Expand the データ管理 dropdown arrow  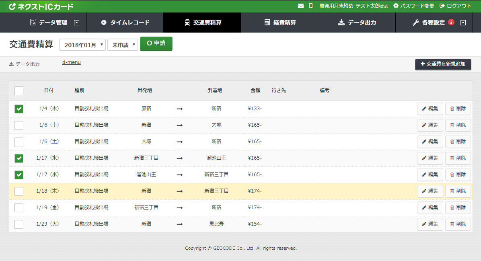point(76,23)
